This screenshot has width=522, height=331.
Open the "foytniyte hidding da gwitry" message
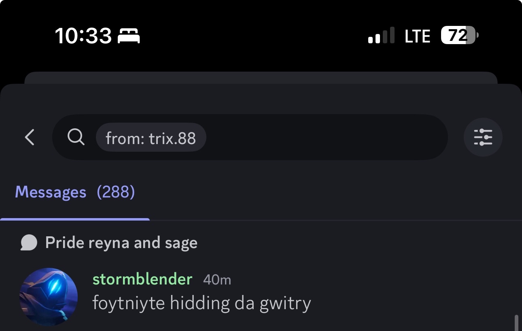202,303
